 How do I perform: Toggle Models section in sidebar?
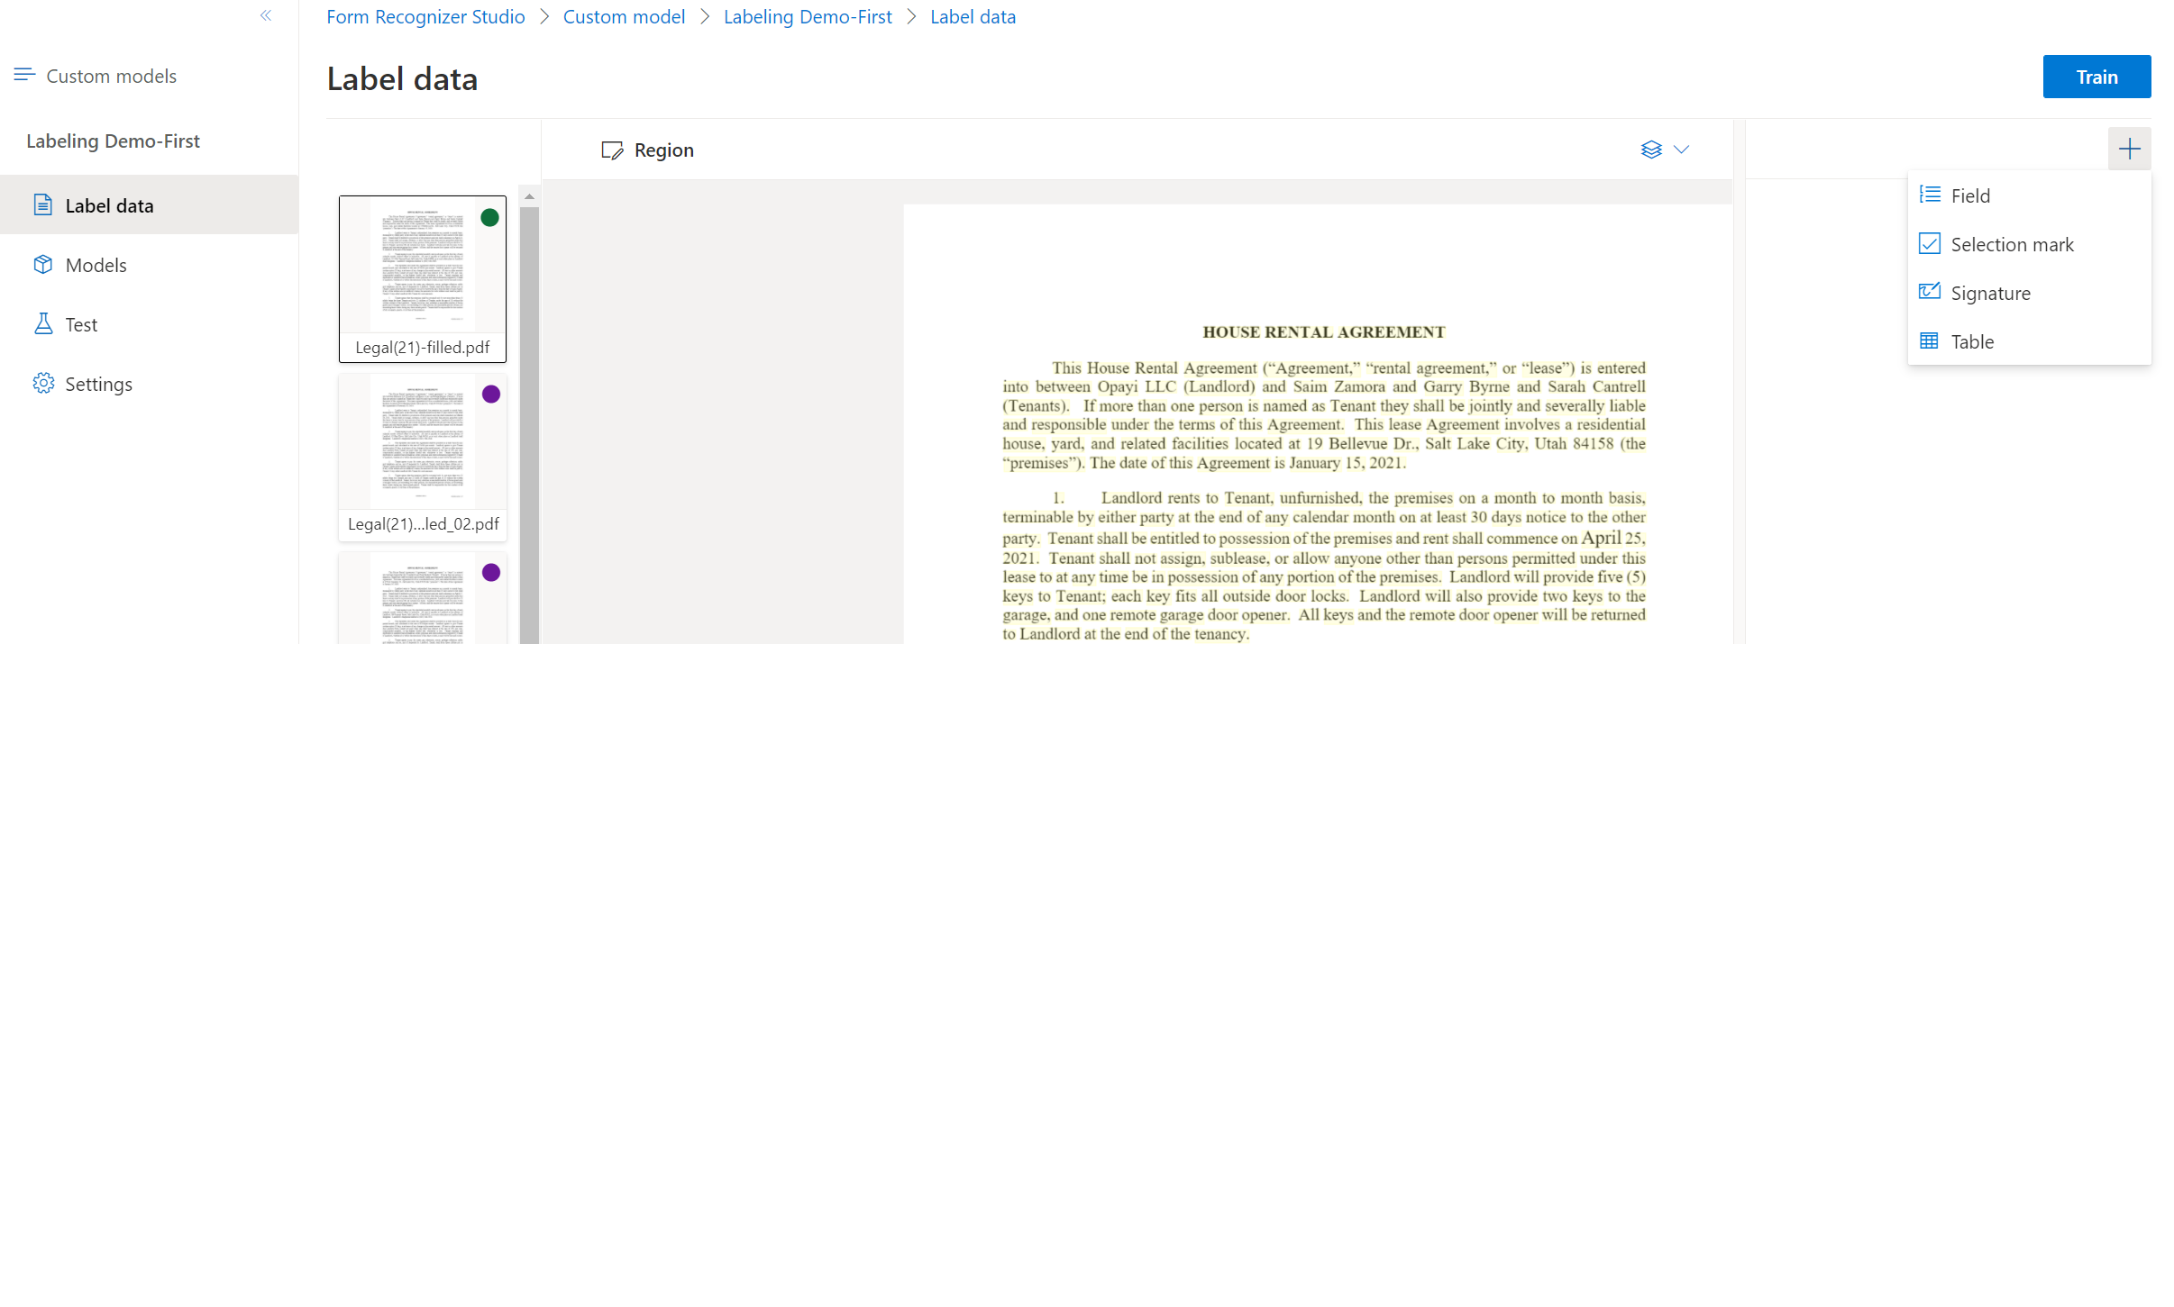98,264
